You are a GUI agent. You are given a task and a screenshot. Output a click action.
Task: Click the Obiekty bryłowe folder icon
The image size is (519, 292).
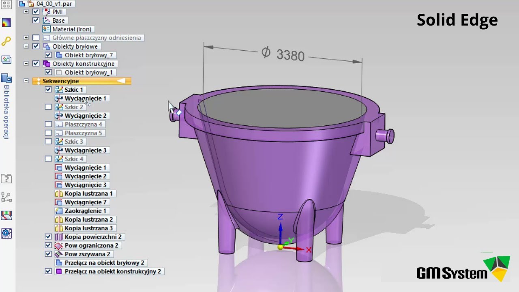tap(46, 46)
